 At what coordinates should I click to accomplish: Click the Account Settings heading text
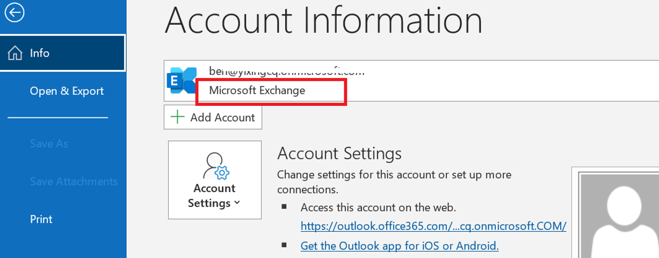[x=339, y=153]
